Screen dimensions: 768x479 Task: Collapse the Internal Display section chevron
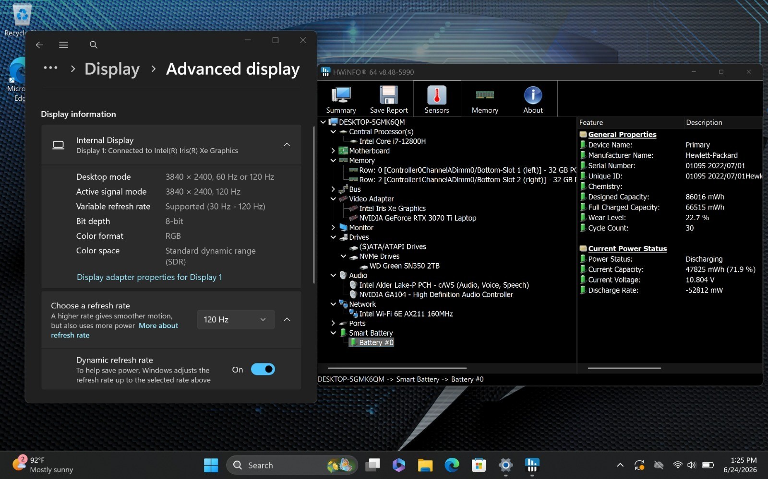tap(287, 145)
